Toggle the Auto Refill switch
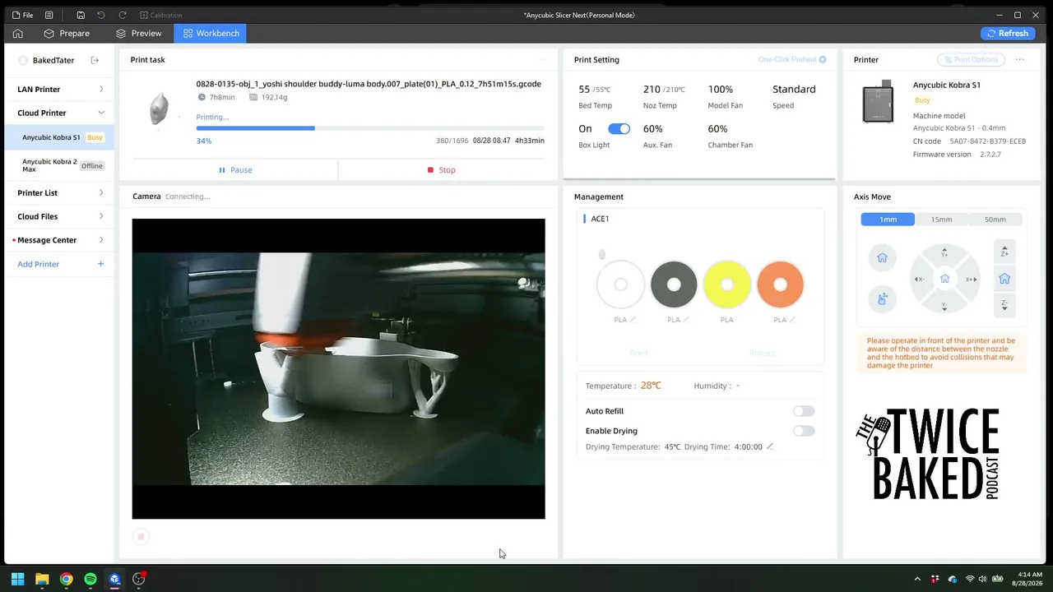This screenshot has width=1053, height=592. pyautogui.click(x=804, y=411)
